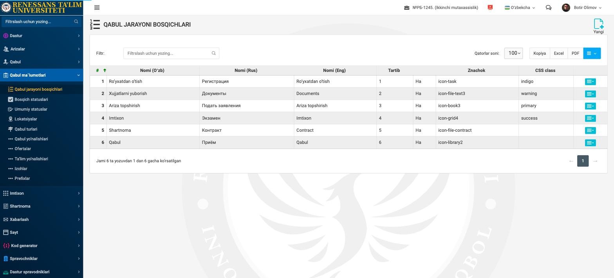This screenshot has width=614, height=278.
Task: Open actions button for Shartnoma row
Action: 590,130
